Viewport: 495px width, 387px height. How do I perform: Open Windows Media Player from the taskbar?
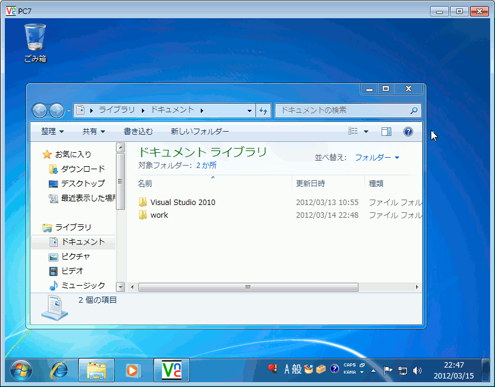(x=132, y=370)
